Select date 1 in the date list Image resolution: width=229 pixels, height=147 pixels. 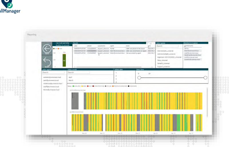pos(116,73)
